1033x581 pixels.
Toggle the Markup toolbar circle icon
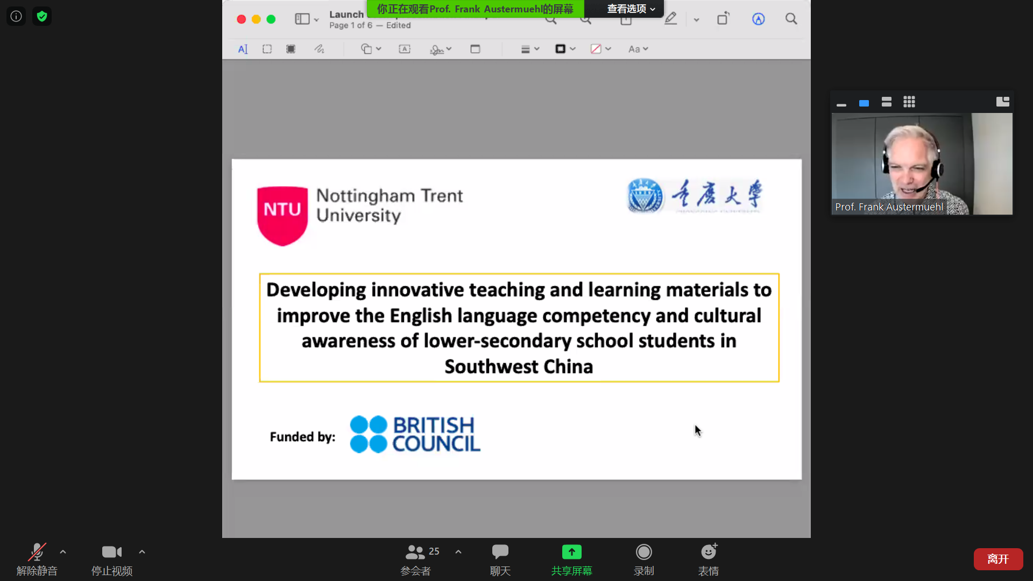click(x=759, y=19)
